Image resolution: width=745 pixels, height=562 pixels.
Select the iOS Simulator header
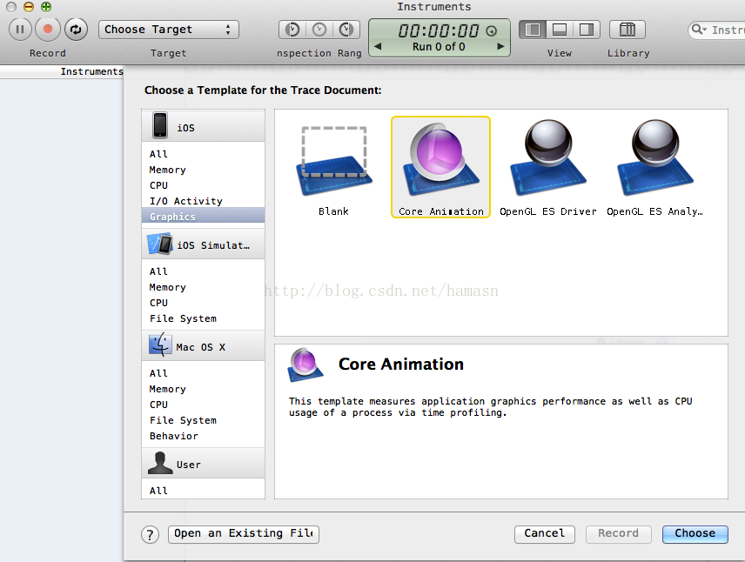[x=204, y=244]
